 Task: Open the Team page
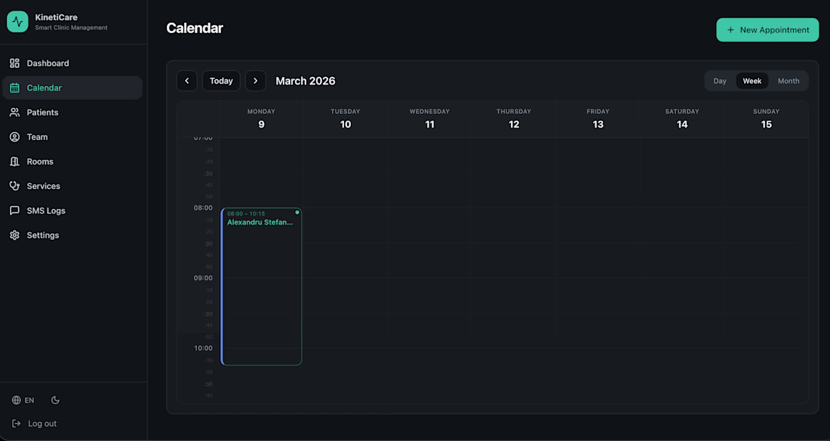click(x=72, y=137)
